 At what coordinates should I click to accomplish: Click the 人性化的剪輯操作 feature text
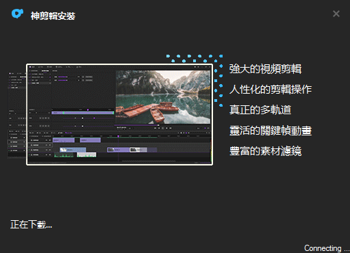[271, 89]
